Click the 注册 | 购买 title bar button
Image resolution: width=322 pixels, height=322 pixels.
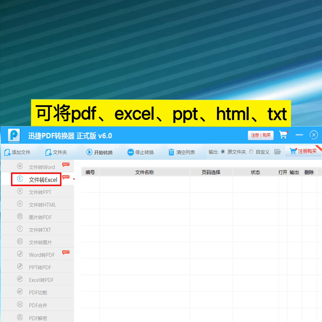point(261,135)
